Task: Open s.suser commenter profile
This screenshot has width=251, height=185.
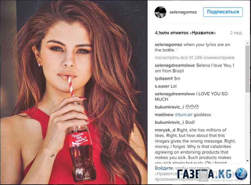Action: (x=162, y=86)
